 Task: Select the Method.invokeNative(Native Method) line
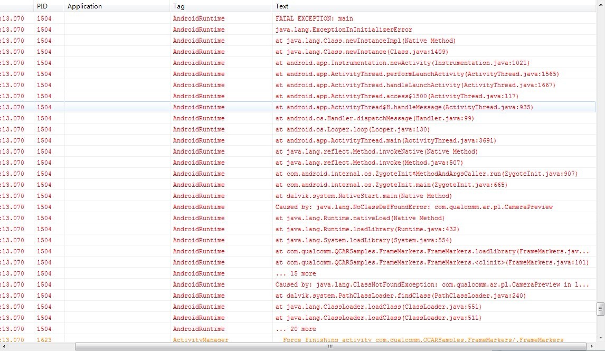tap(298, 151)
